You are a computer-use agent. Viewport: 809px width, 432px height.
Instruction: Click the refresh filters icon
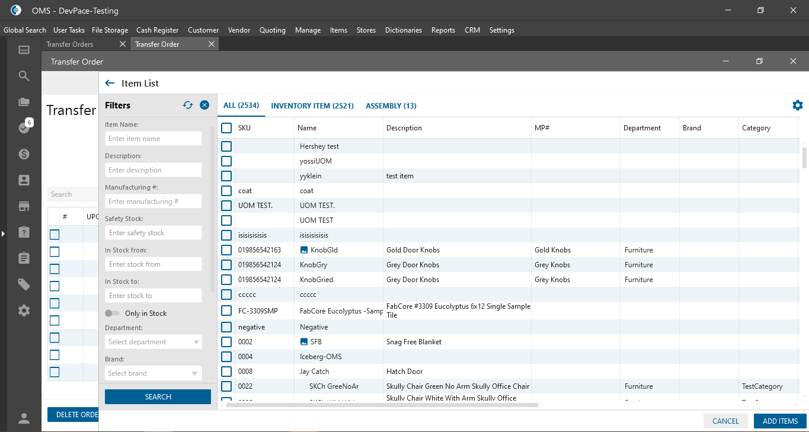[x=188, y=105]
